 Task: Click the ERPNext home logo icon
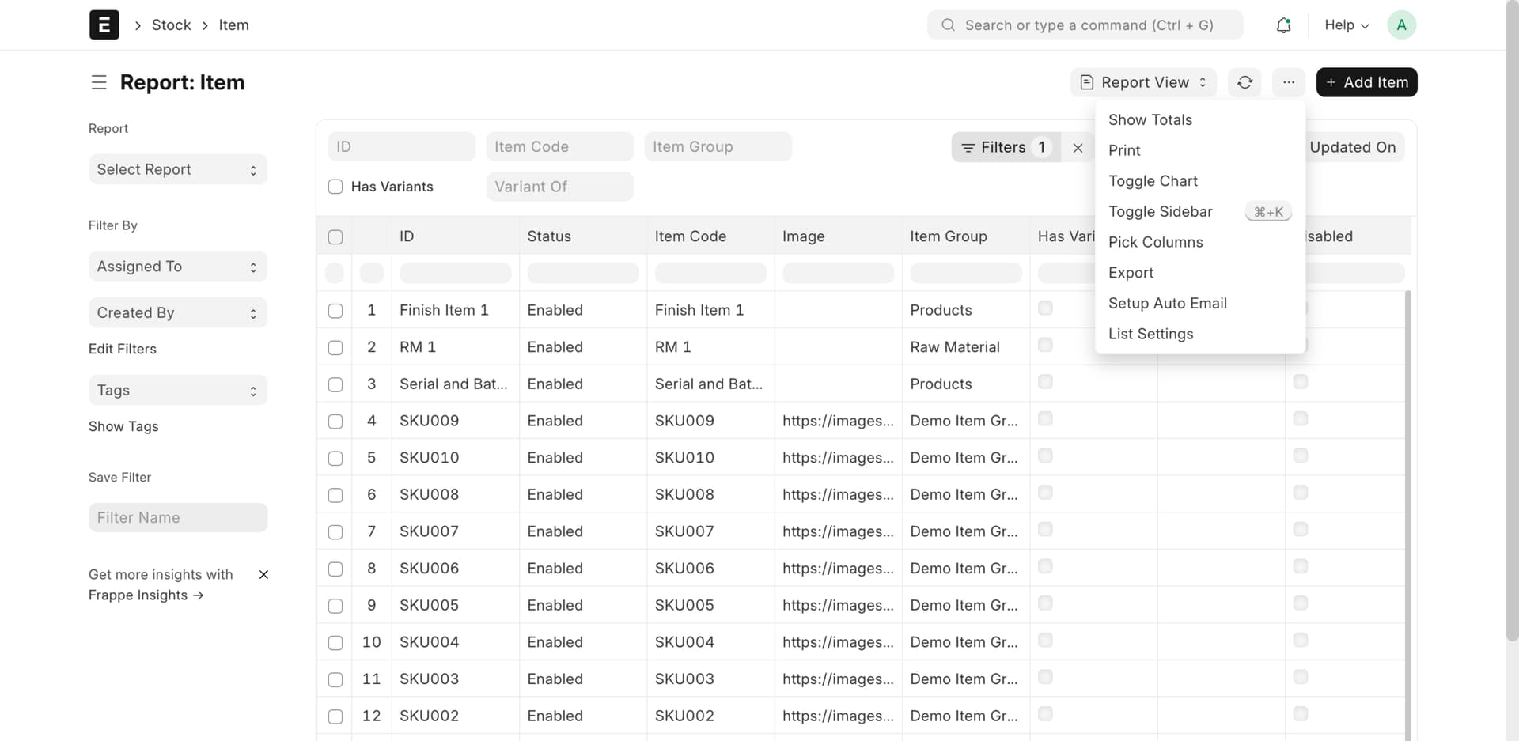coord(104,25)
